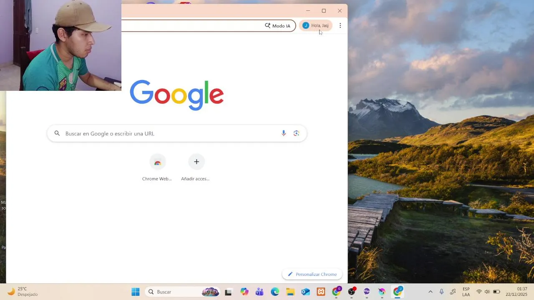The height and width of the screenshot is (300, 534).
Task: Click the volume speaker tray icon
Action: tap(487, 292)
